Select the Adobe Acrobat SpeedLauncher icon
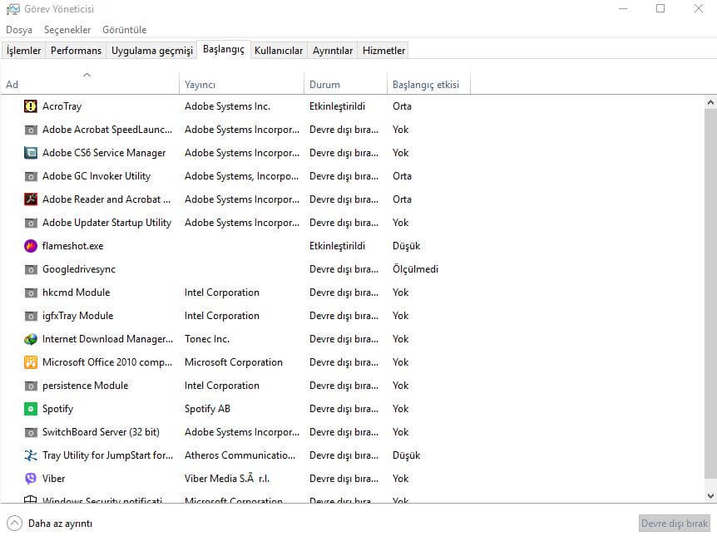The width and height of the screenshot is (717, 541). point(30,130)
